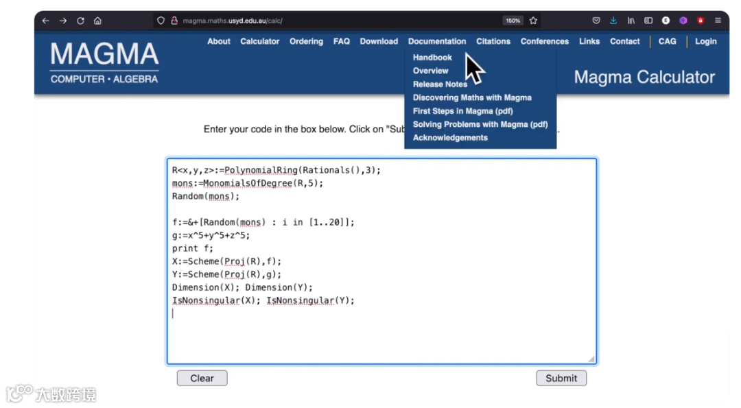Open the FAQ nav link

click(342, 42)
